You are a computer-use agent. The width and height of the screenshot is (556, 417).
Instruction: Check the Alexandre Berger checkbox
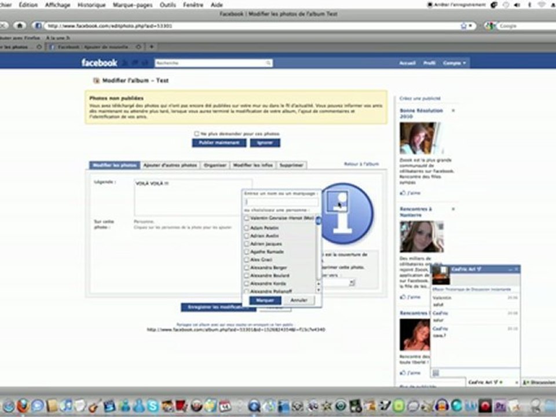point(247,268)
